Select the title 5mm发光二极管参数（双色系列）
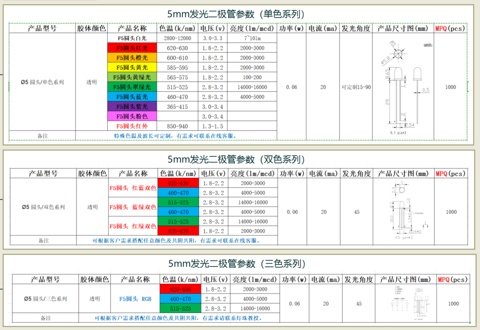The height and width of the screenshot is (330, 480). pyautogui.click(x=236, y=159)
